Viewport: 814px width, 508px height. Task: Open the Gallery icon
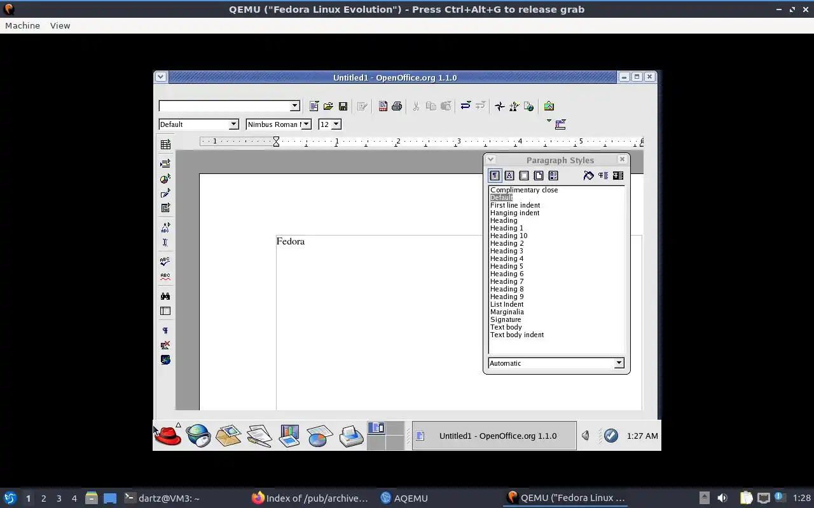(x=549, y=106)
